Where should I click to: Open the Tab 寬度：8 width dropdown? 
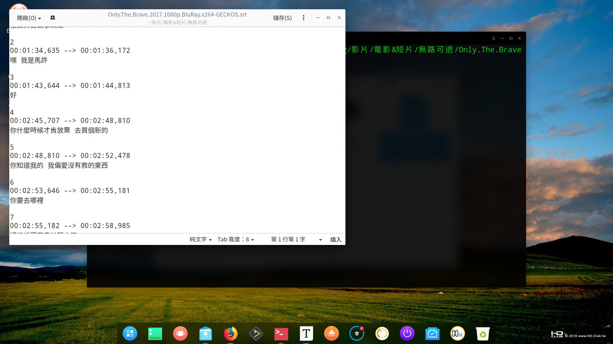click(235, 239)
